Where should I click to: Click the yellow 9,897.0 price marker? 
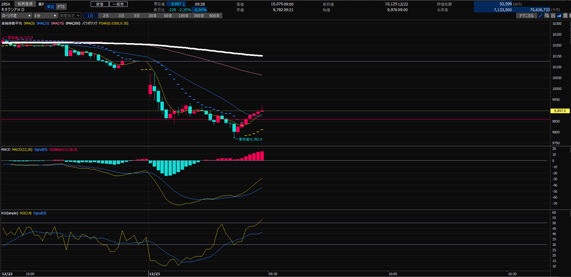(x=560, y=111)
